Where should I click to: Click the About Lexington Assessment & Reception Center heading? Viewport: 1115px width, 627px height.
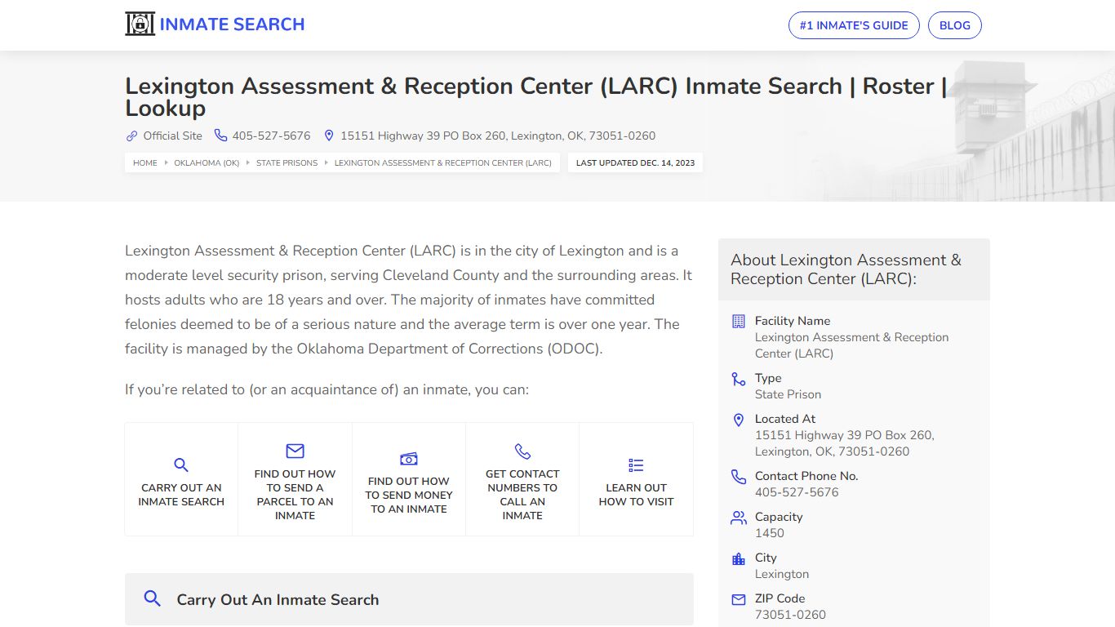(846, 269)
